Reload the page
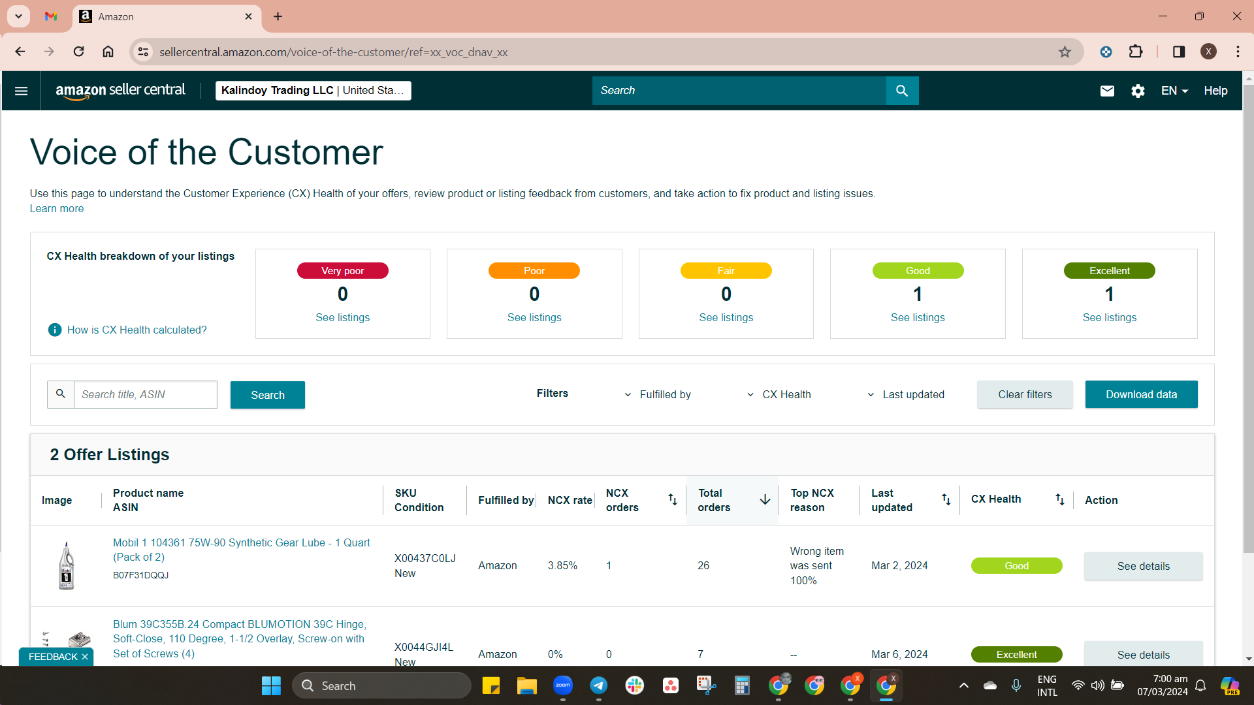This screenshot has width=1254, height=705. [x=78, y=52]
